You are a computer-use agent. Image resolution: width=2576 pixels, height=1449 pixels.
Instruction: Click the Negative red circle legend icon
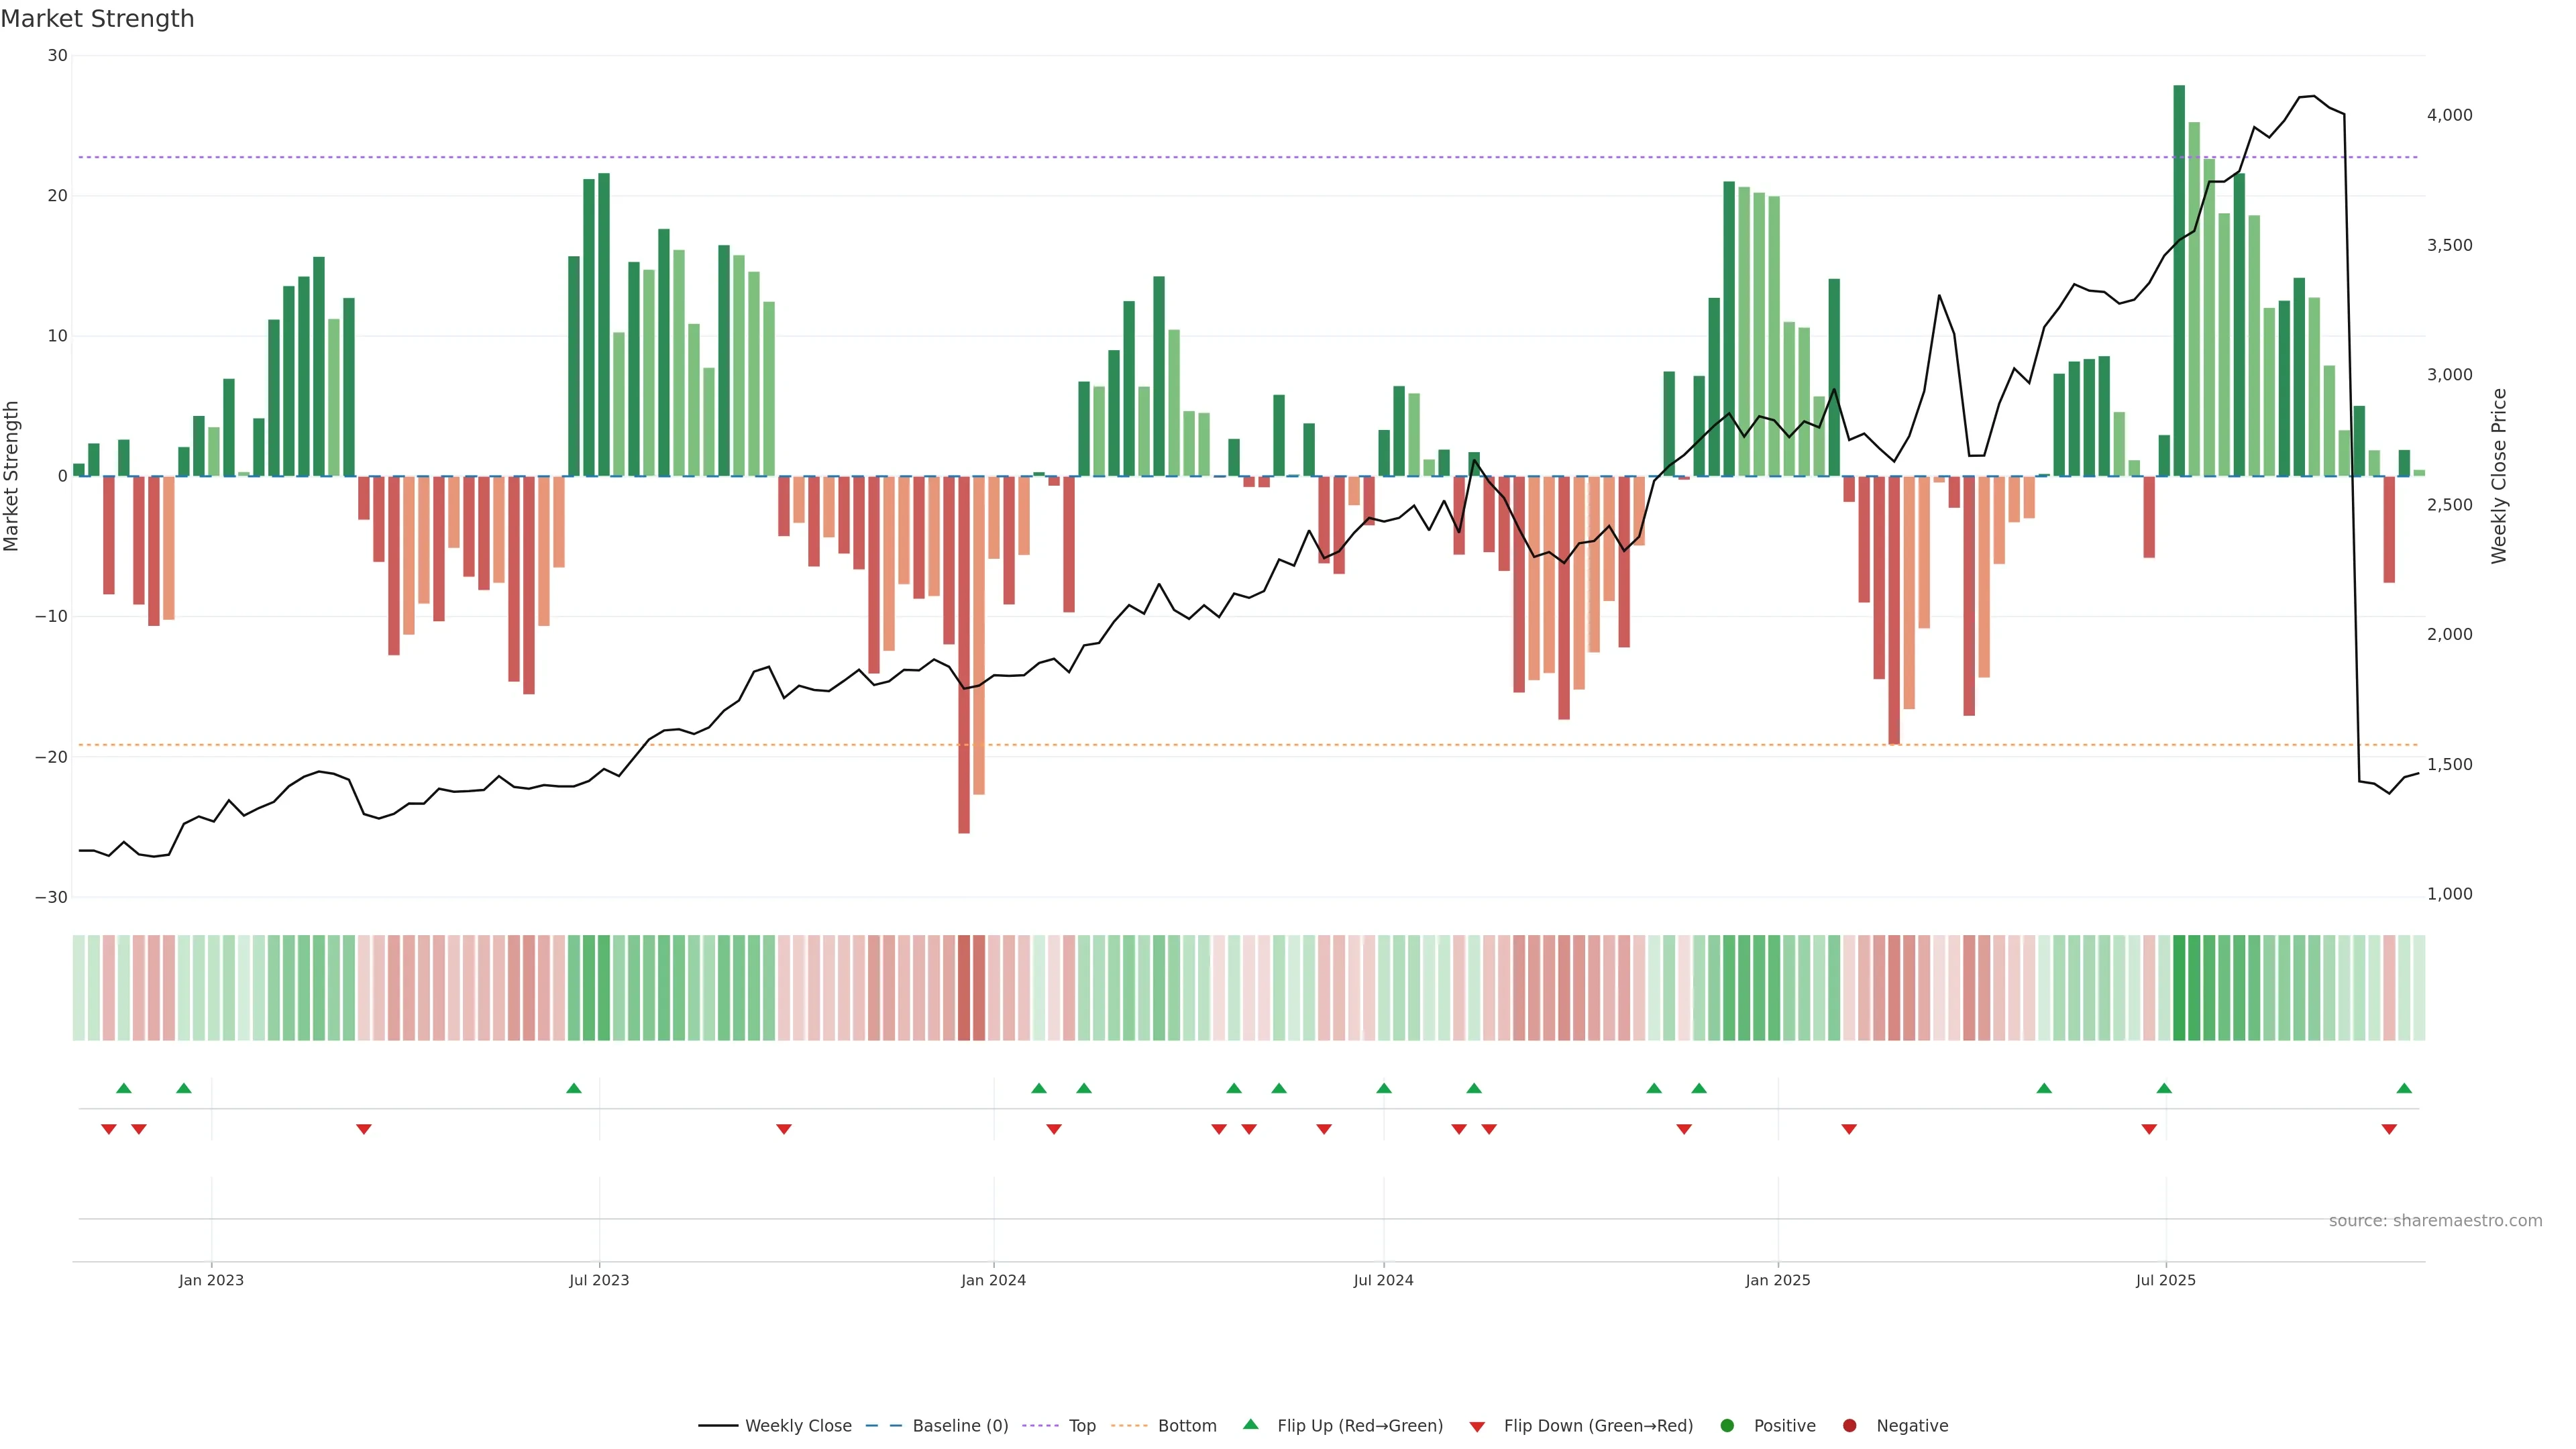[x=1849, y=1425]
